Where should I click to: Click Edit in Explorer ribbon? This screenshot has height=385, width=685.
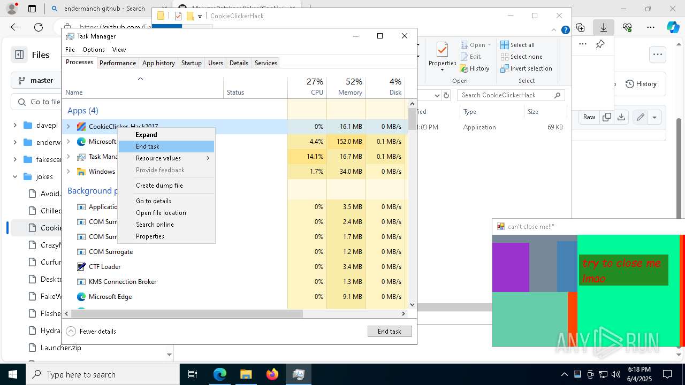(x=470, y=57)
